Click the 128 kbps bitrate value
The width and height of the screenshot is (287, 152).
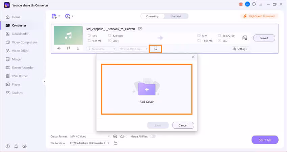(118, 36)
